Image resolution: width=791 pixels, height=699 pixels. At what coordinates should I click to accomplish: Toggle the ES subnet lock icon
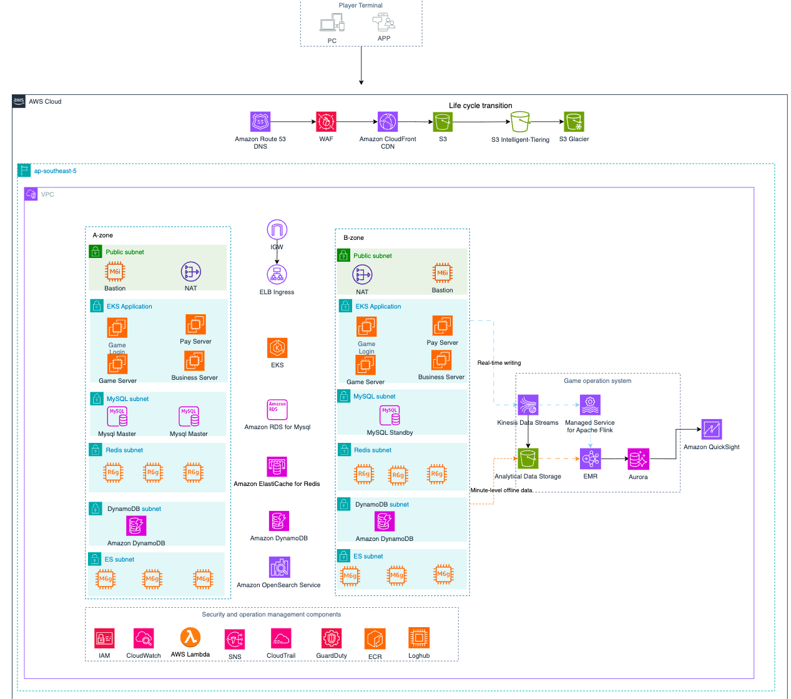point(95,559)
